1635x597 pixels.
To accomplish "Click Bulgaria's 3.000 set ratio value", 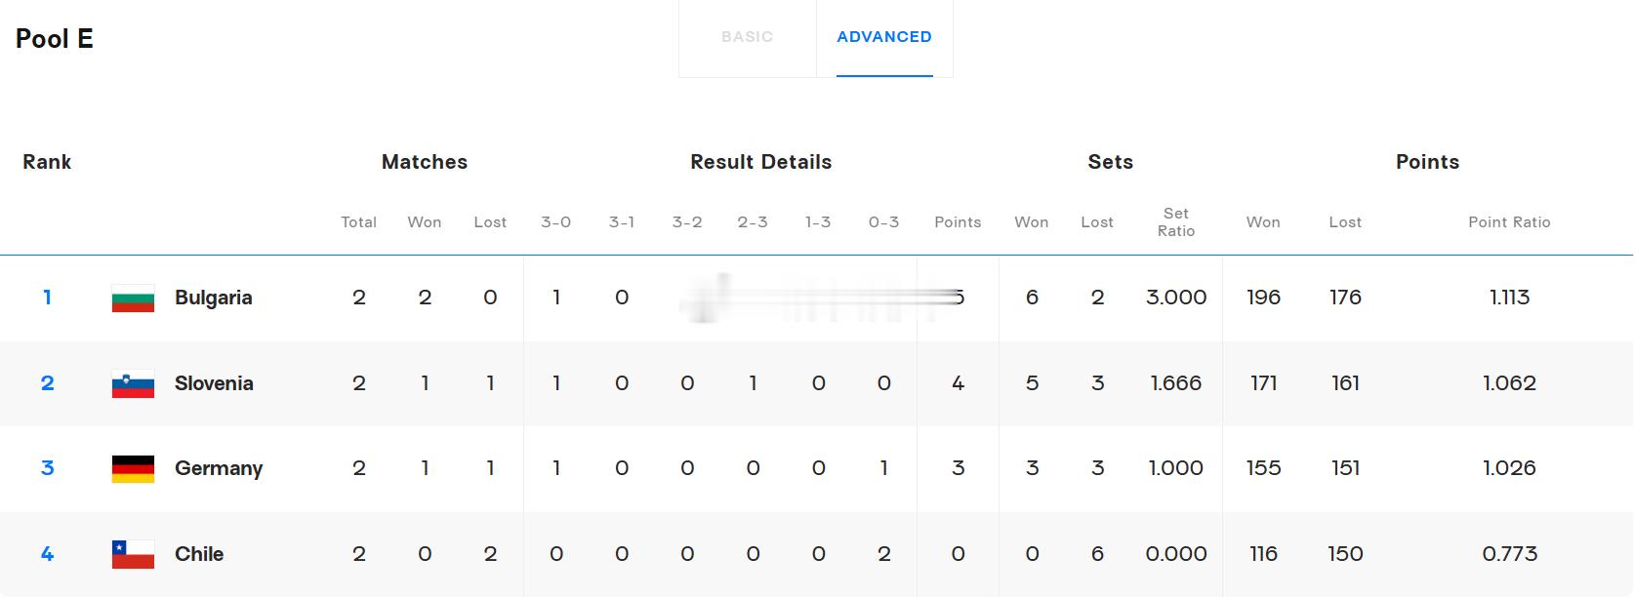I will [1176, 298].
